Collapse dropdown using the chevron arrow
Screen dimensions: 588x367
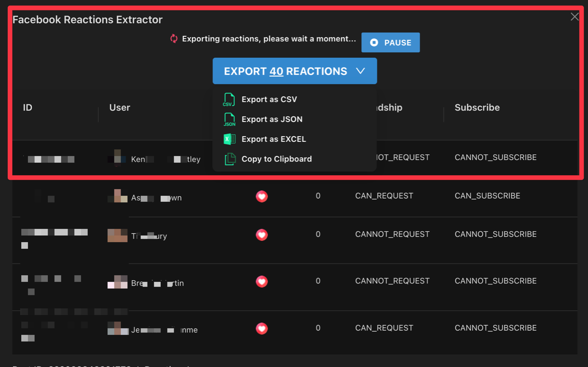coord(361,71)
